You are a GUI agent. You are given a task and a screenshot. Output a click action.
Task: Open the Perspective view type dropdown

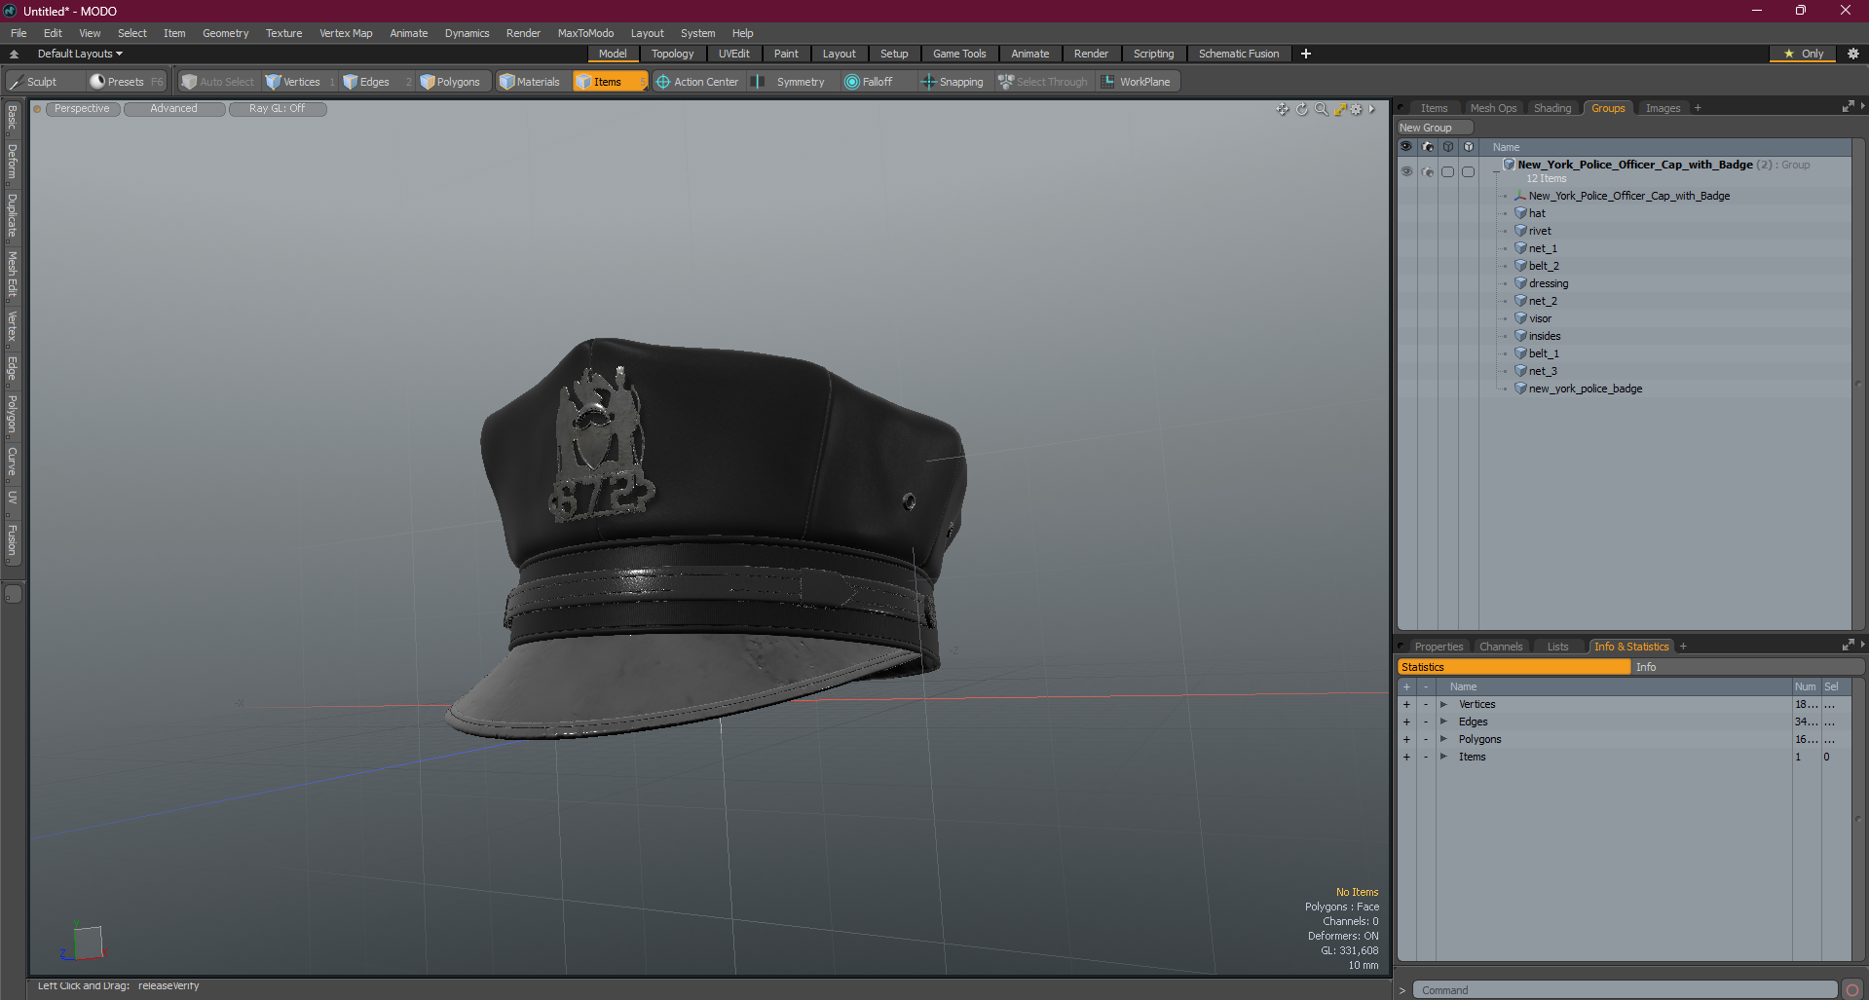82,109
